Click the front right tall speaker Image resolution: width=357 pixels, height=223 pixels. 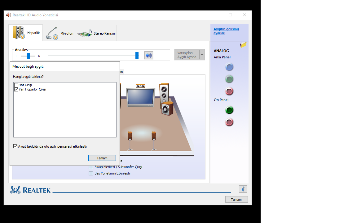point(164,93)
